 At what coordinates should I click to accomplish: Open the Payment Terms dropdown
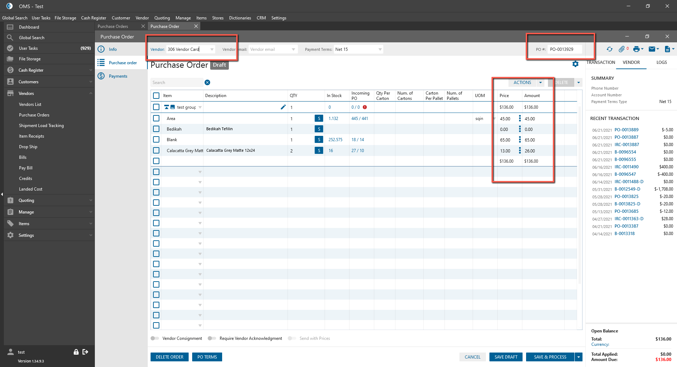coord(380,49)
